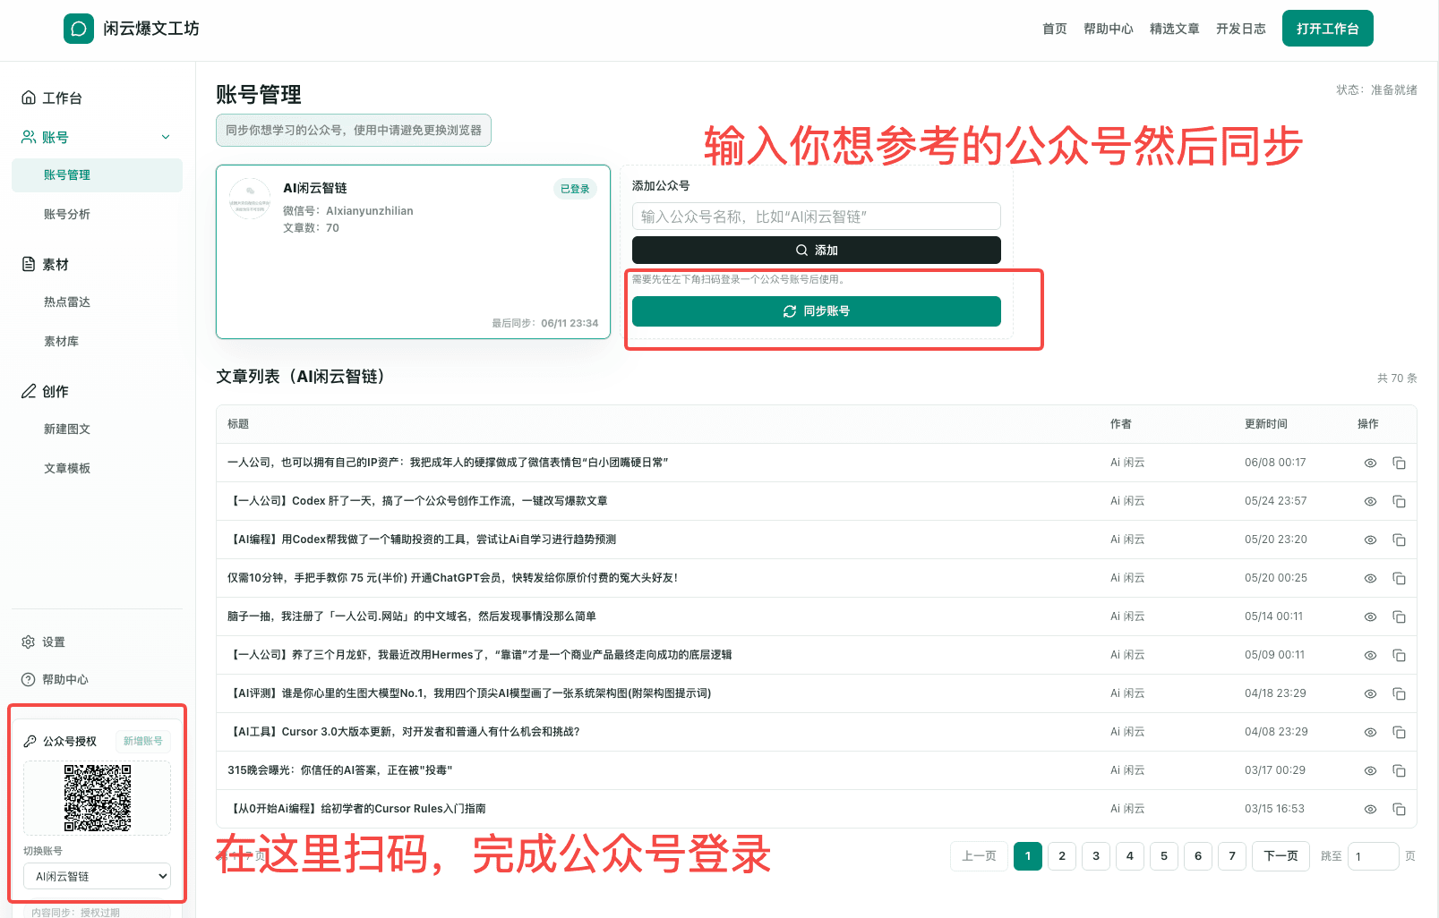Screen dimensions: 1439x918
Task: Click the black 添加 search button
Action: (817, 251)
